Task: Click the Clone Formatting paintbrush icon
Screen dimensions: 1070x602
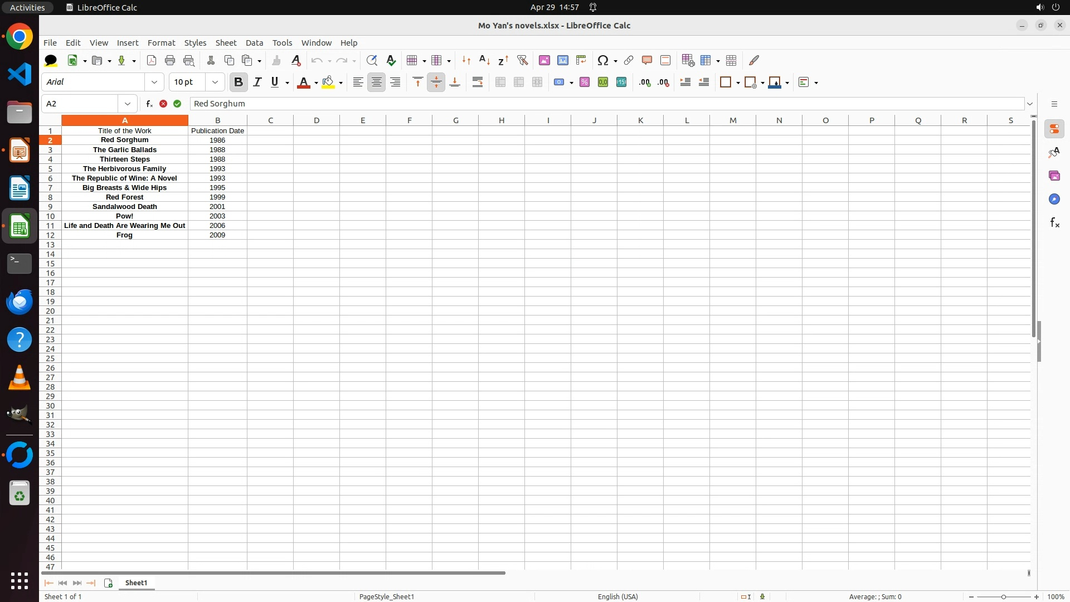Action: click(276, 60)
